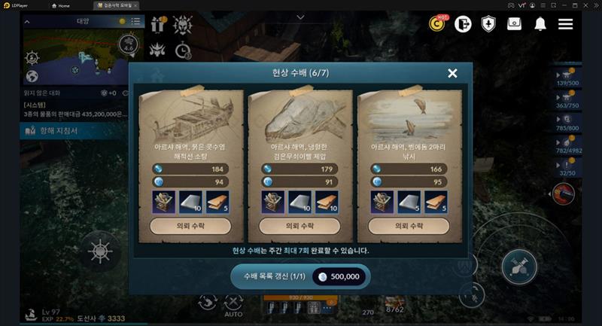
Task: Expand the 139/500 side entry arrow
Action: click(x=558, y=75)
